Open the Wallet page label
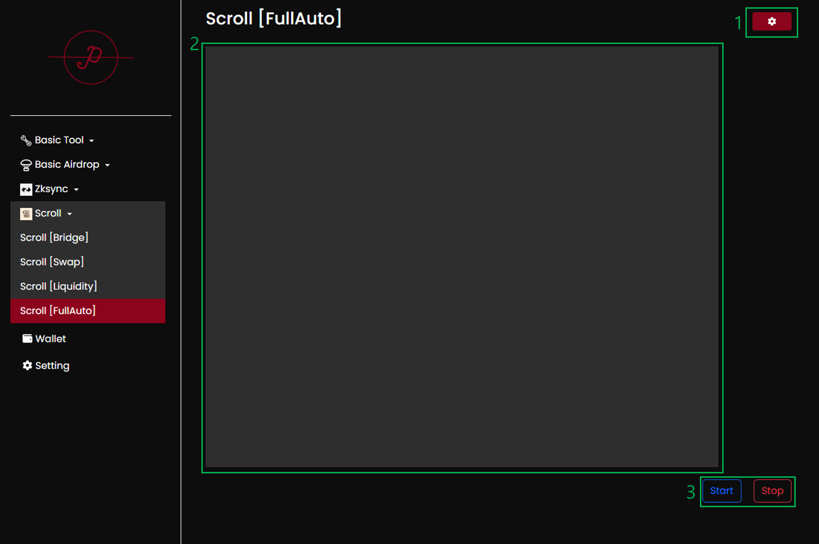The image size is (819, 544). point(51,338)
